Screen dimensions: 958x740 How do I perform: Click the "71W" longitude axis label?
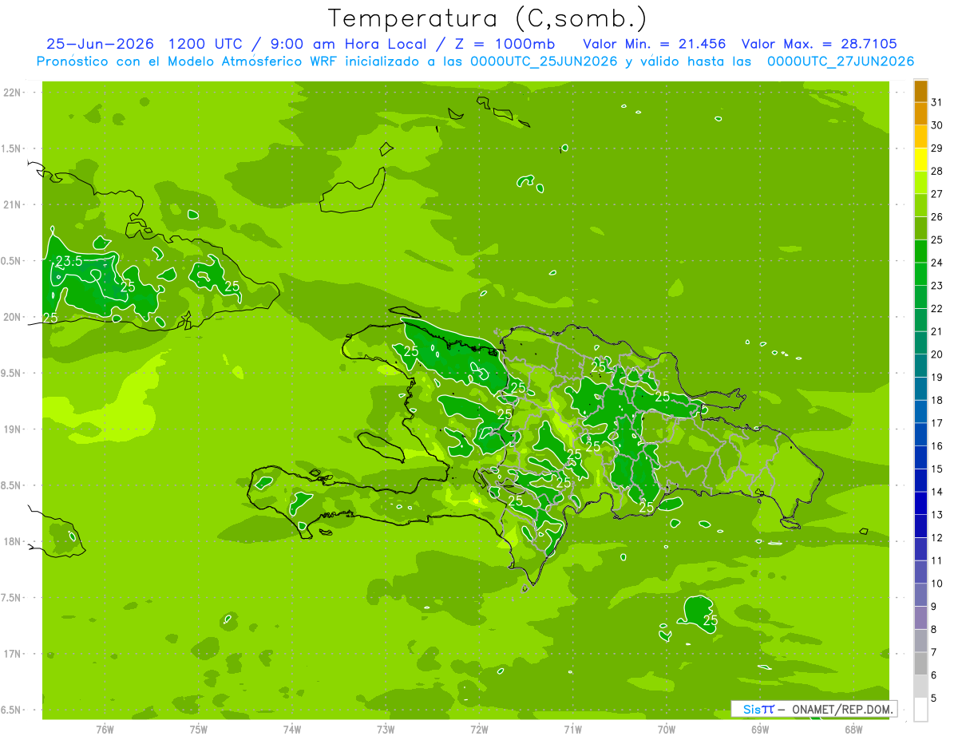572,730
